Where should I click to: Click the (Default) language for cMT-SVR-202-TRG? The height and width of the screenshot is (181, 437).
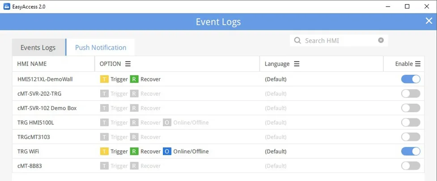pos(276,94)
